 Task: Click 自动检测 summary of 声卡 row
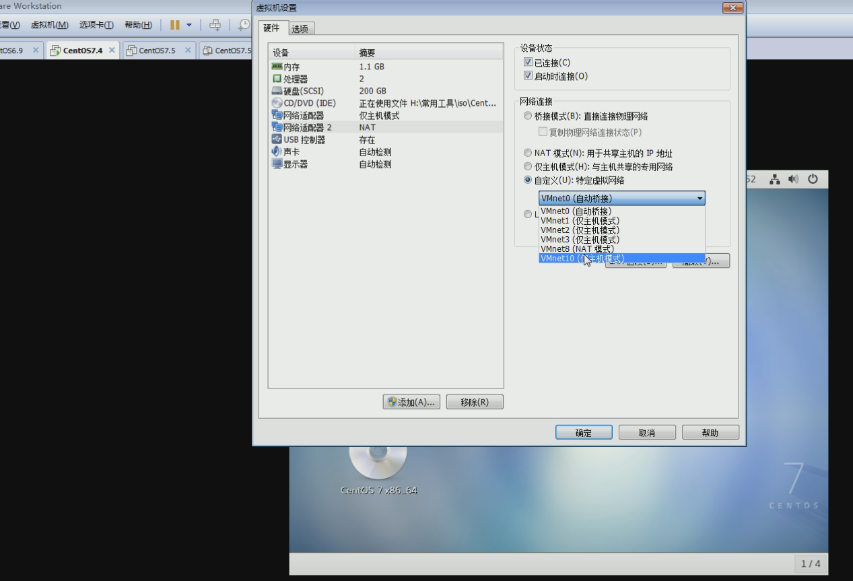(375, 151)
